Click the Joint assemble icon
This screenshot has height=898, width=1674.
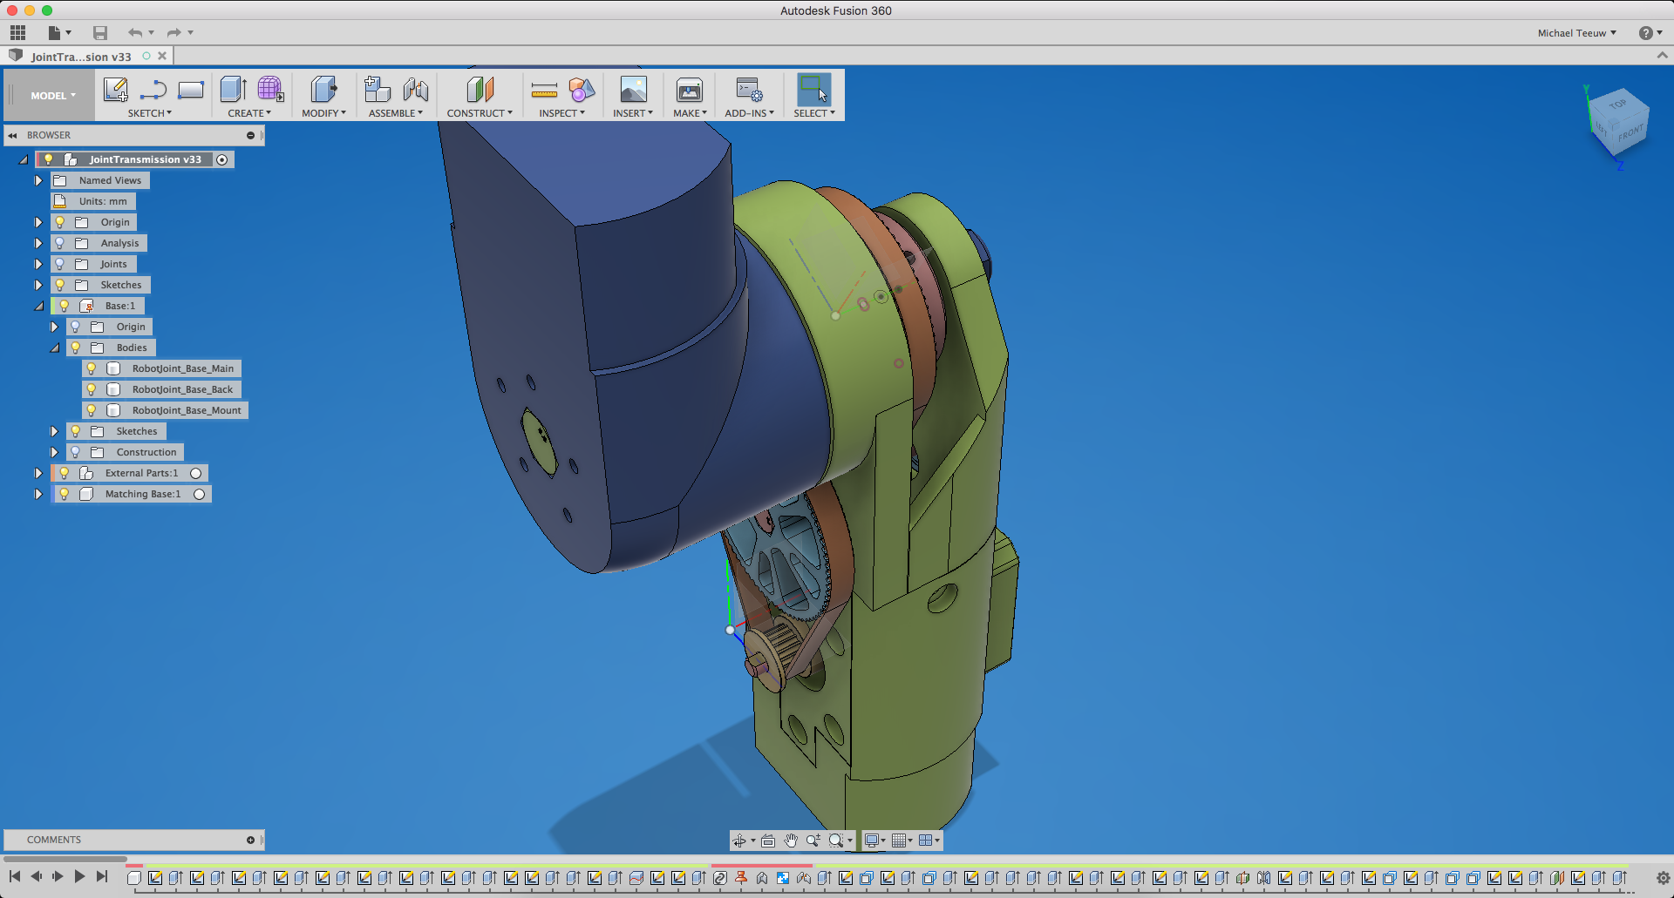[x=416, y=90]
